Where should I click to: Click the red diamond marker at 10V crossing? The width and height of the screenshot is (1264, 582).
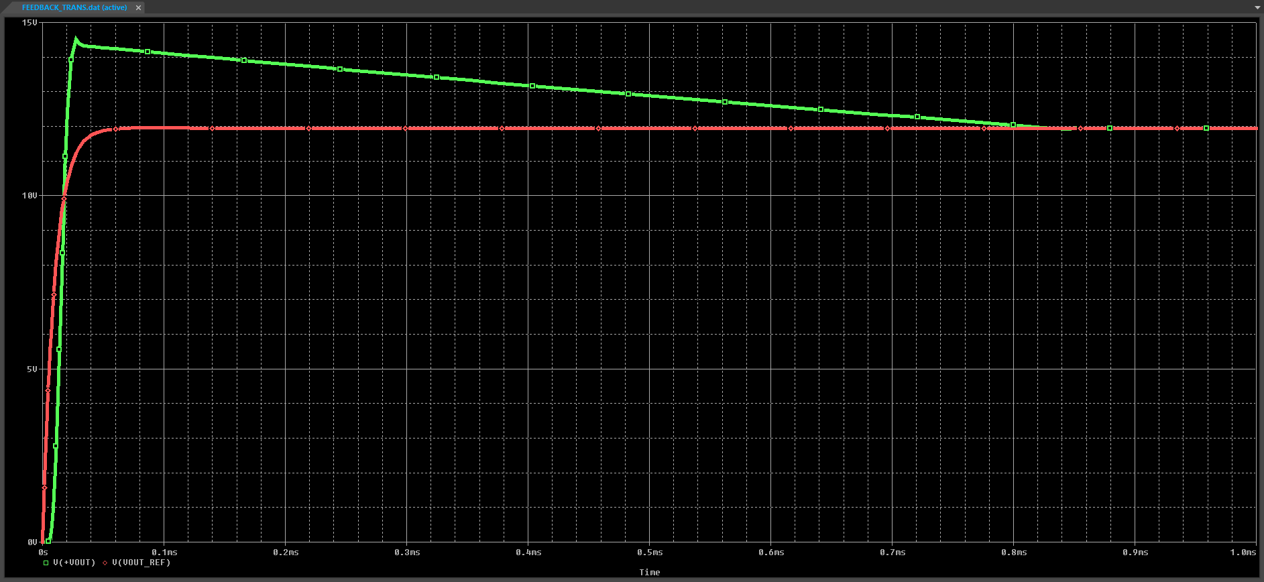pos(64,198)
